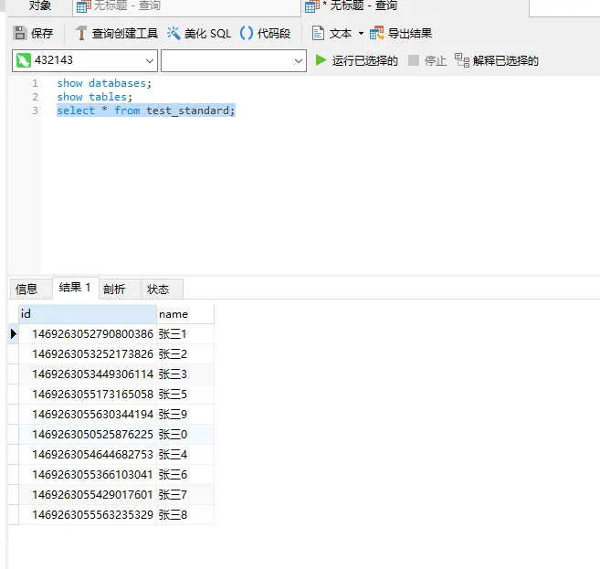Click the Stop (停止) square icon
600x569 pixels.
414,60
